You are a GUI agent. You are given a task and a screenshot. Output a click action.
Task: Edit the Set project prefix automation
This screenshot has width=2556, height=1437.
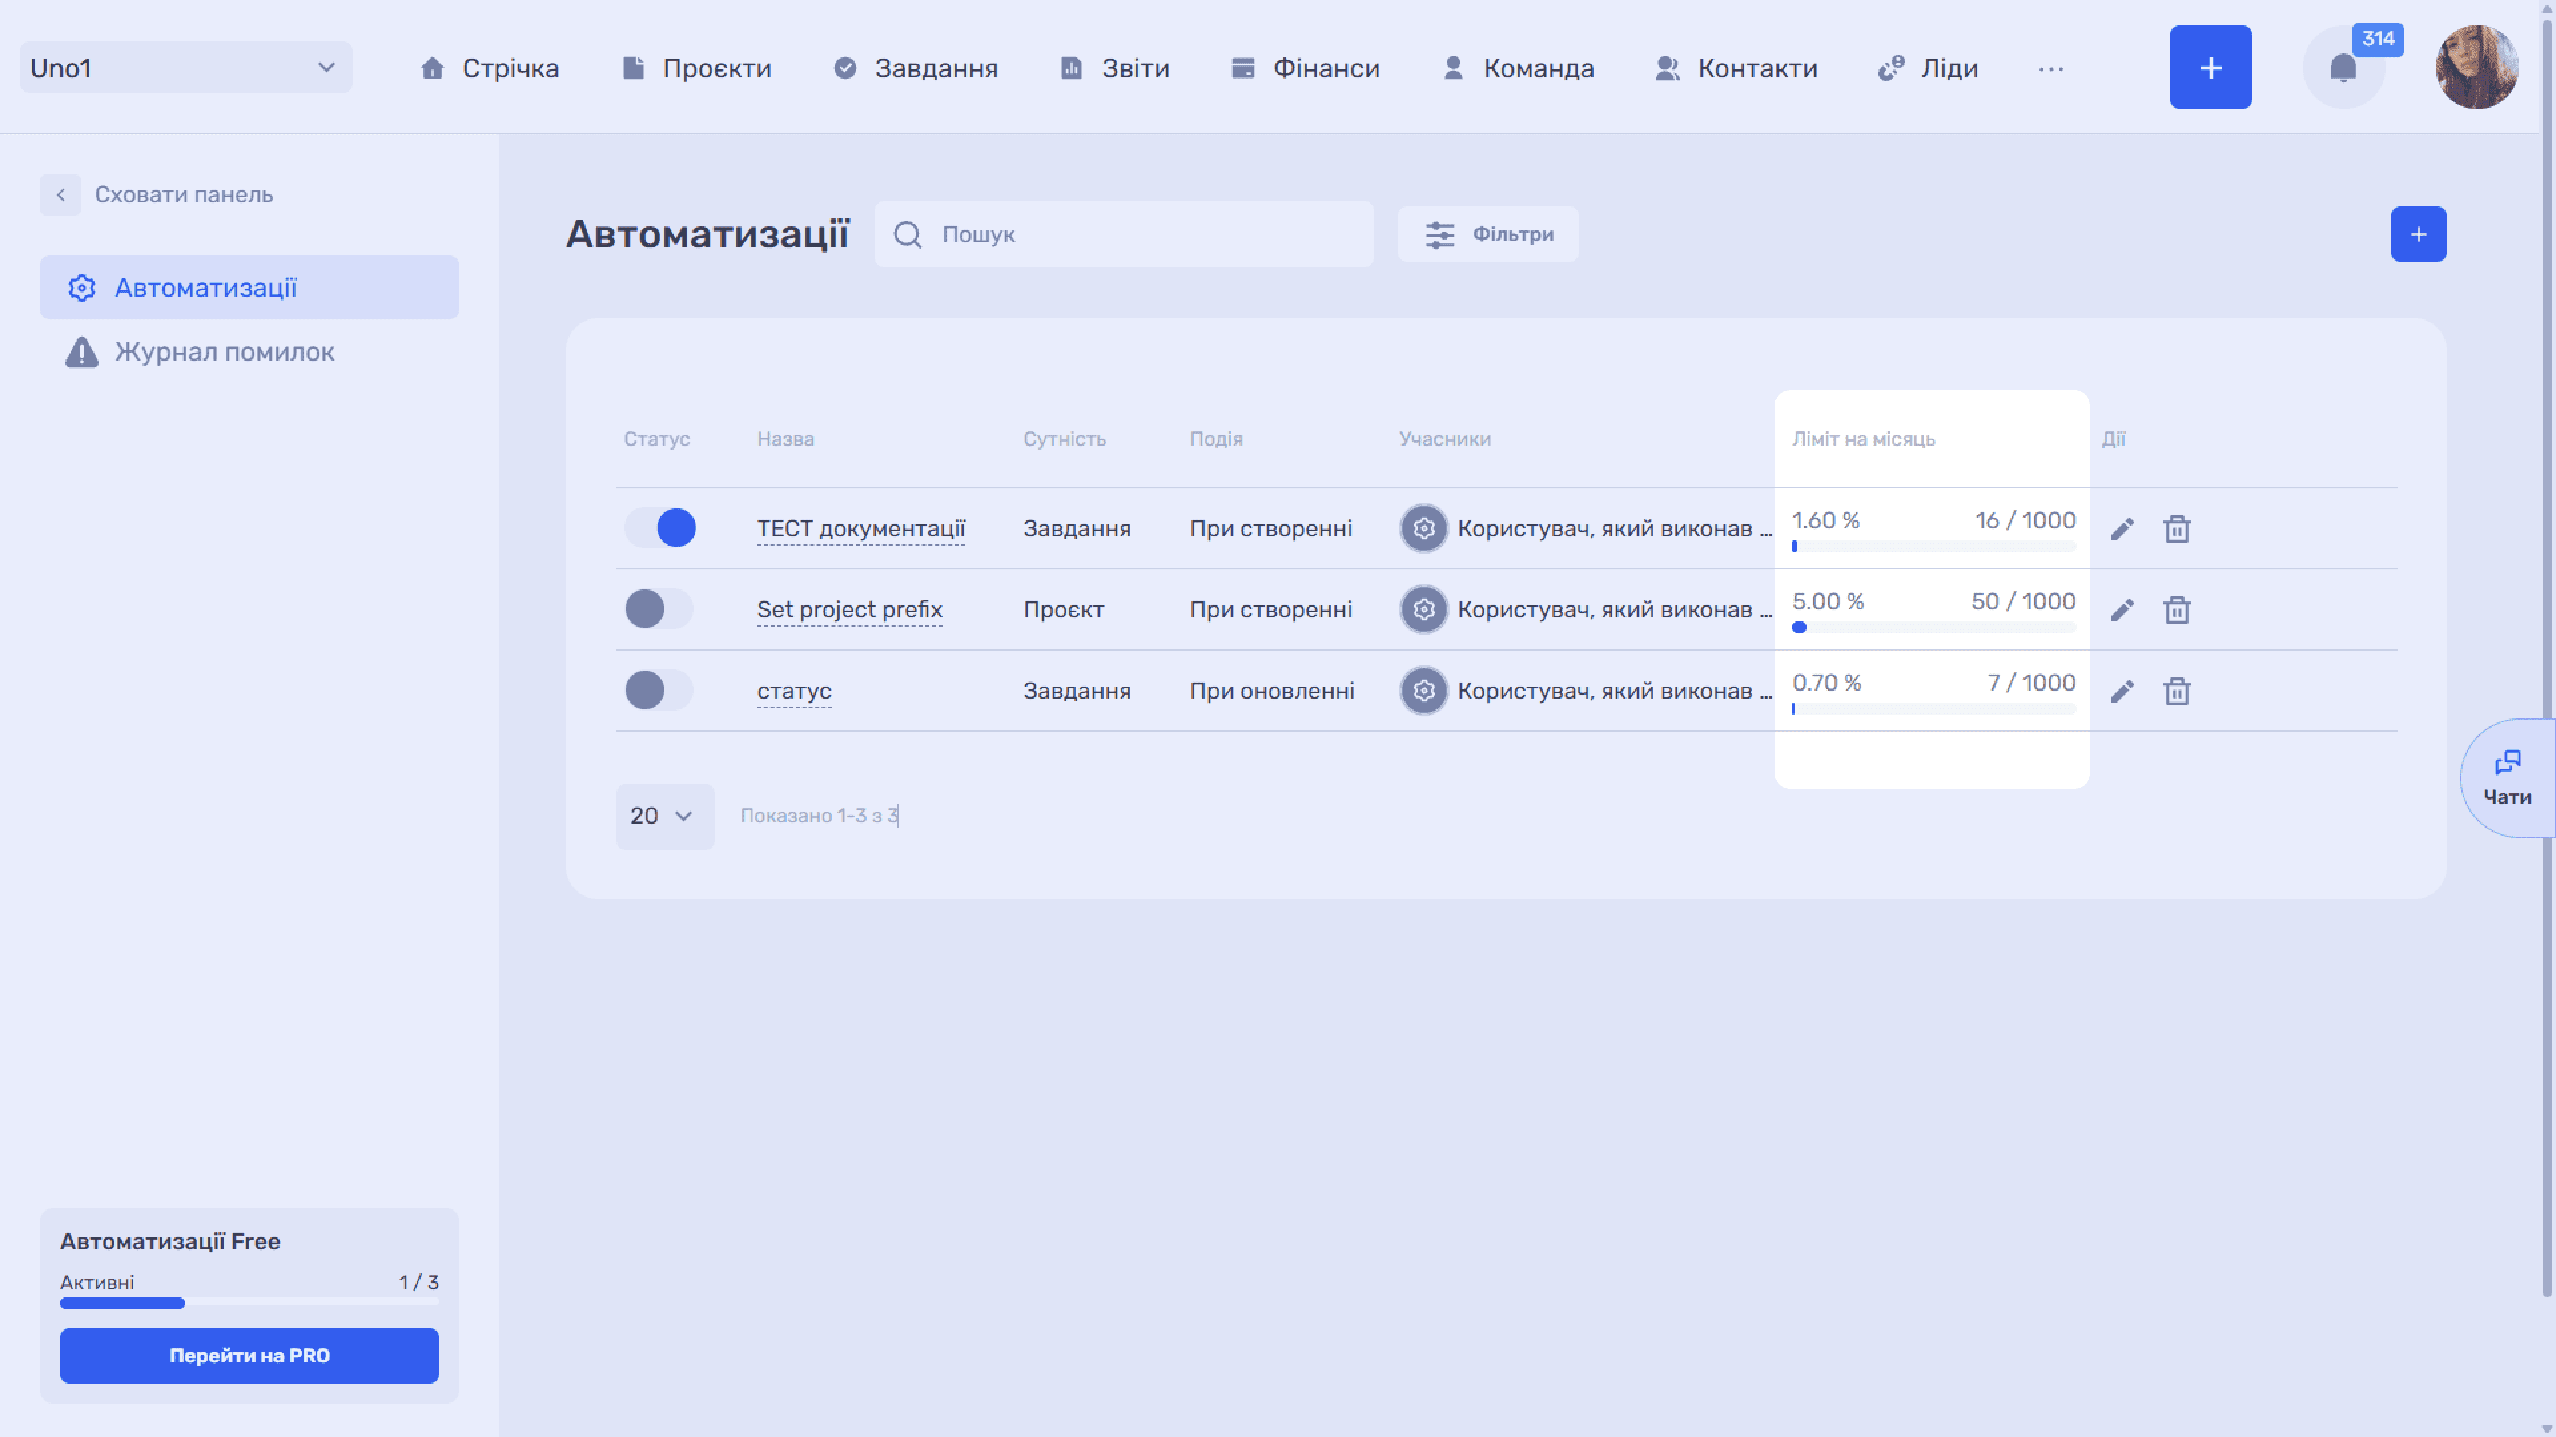click(x=2121, y=610)
